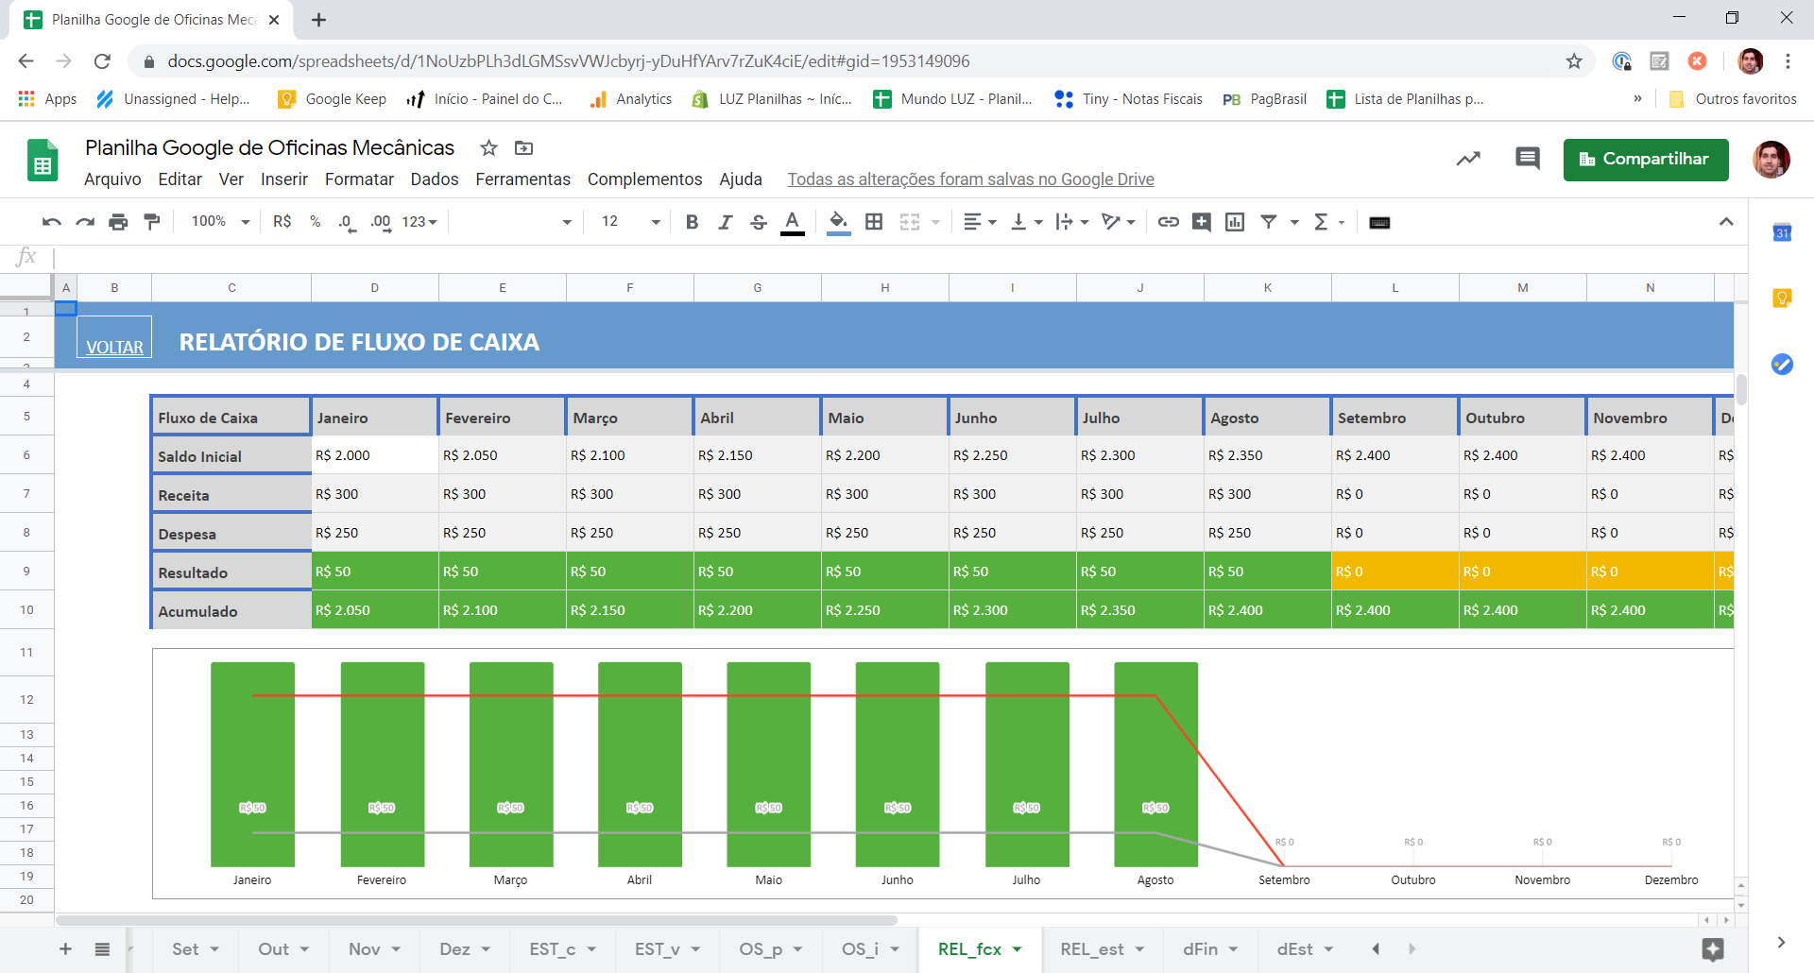Open Google Calendar side panel
Screen dimensions: 1814x973
click(x=1782, y=232)
